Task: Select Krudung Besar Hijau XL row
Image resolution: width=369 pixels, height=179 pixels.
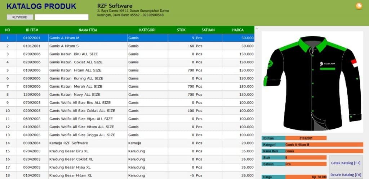Action: pyautogui.click(x=127, y=167)
